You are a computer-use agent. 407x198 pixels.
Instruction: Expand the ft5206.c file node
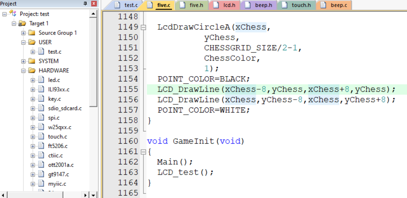pos(33,146)
